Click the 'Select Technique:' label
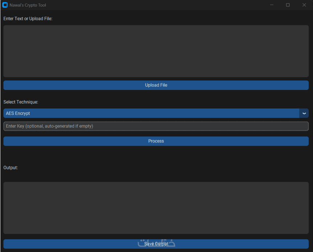 tap(21, 102)
